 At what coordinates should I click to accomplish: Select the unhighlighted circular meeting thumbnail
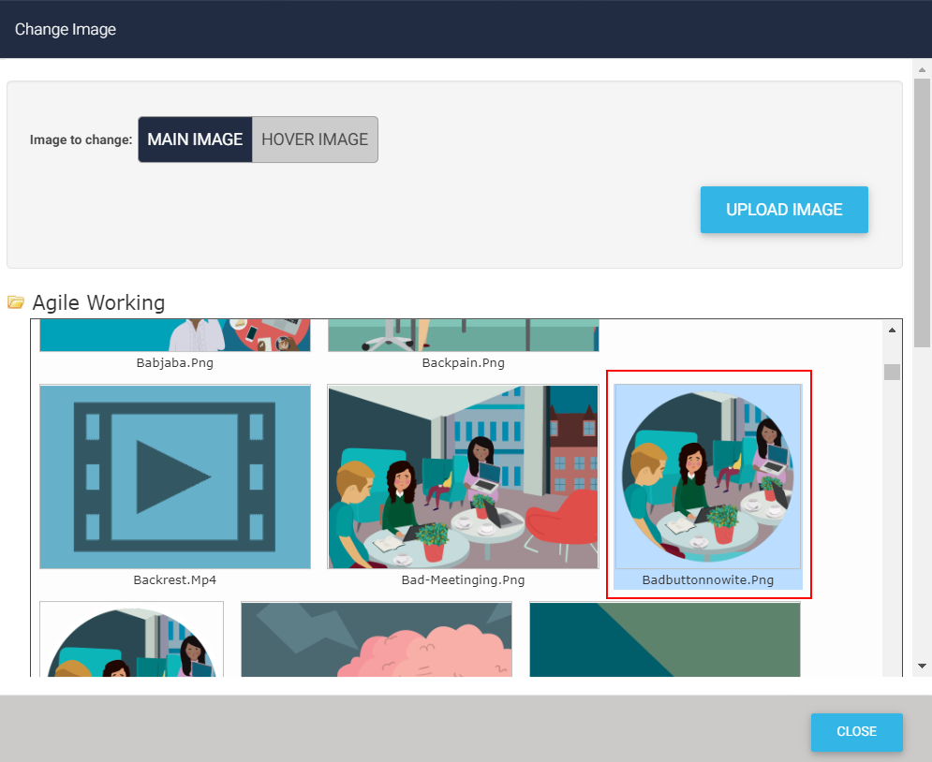(x=131, y=639)
